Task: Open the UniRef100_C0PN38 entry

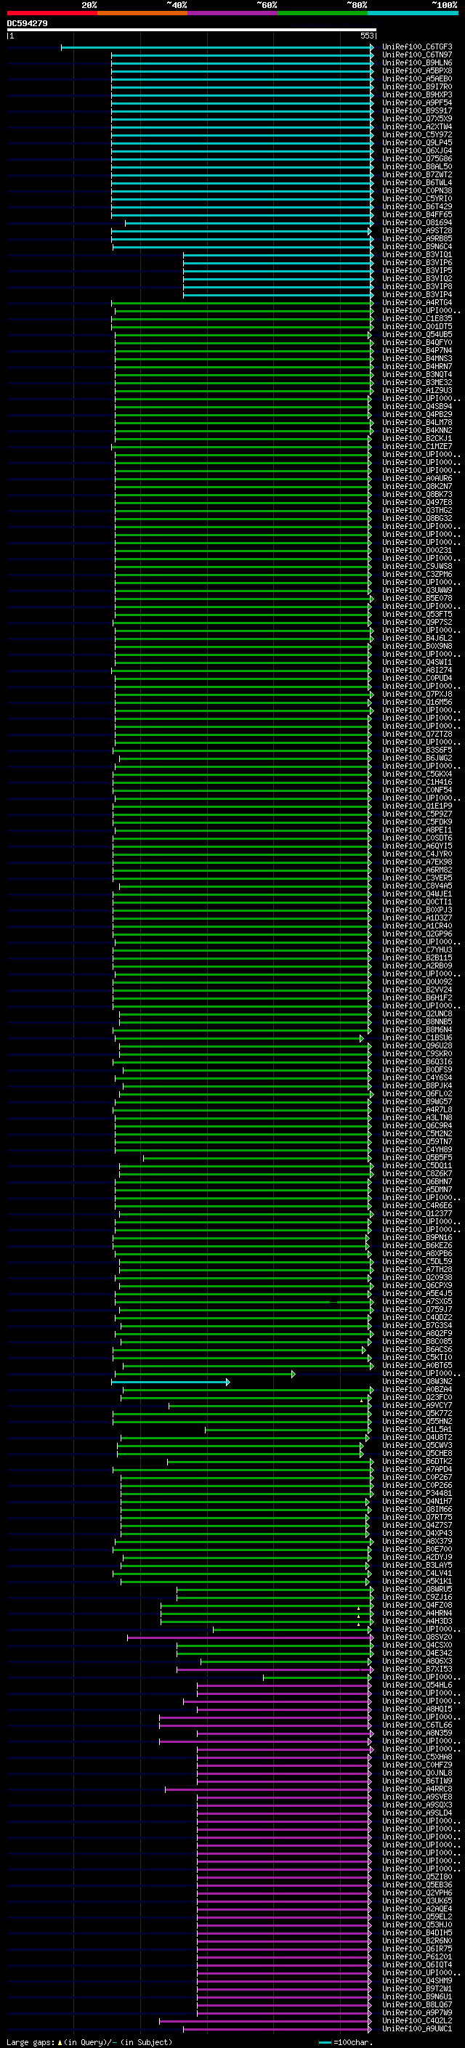Action: [x=416, y=191]
